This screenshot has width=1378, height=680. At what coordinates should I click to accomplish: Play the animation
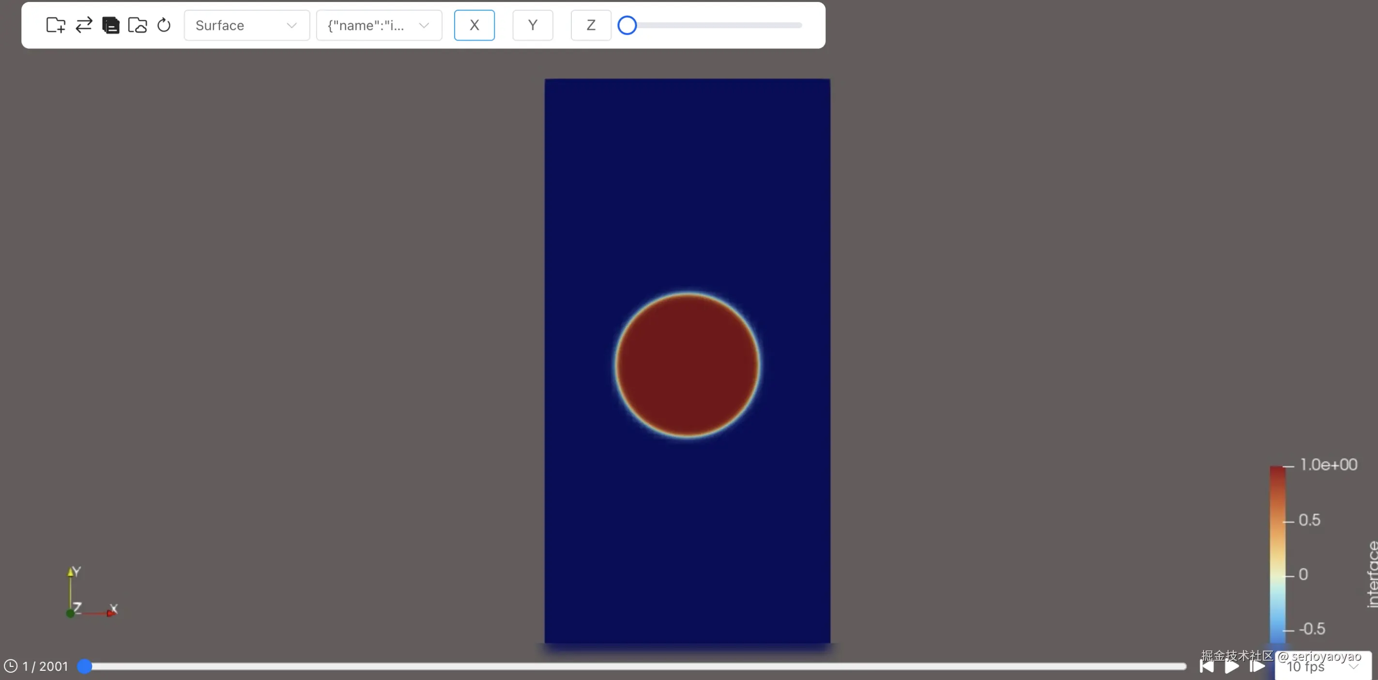point(1231,666)
